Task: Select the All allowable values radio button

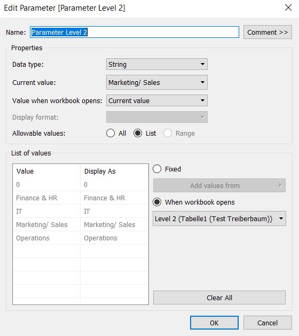Action: tap(111, 133)
